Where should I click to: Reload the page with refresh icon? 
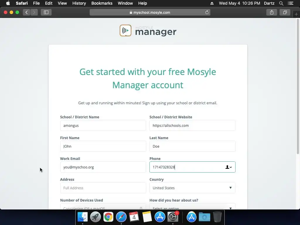pyautogui.click(x=207, y=12)
